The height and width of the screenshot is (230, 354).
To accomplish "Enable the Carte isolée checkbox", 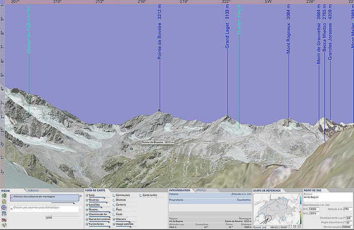I will pyautogui.click(x=141, y=195).
